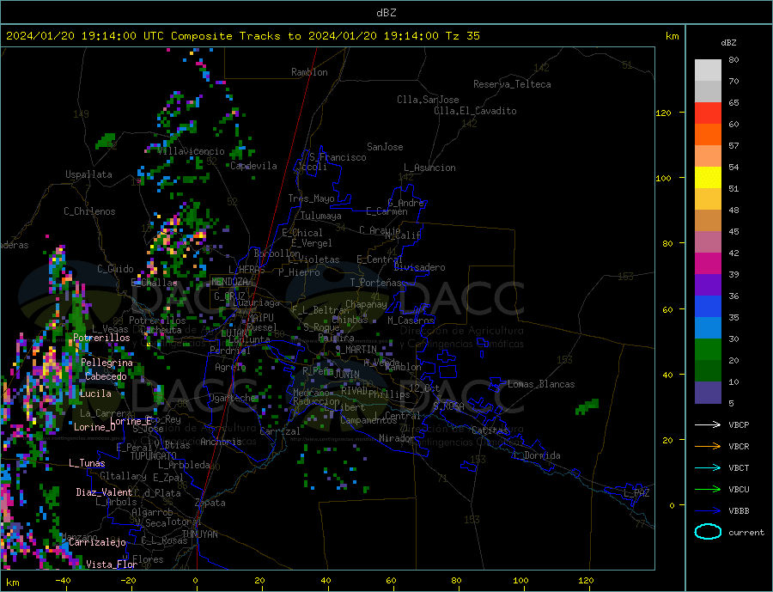Click the 'VBCU' legend label
Image resolution: width=773 pixels, height=592 pixels.
pos(739,490)
